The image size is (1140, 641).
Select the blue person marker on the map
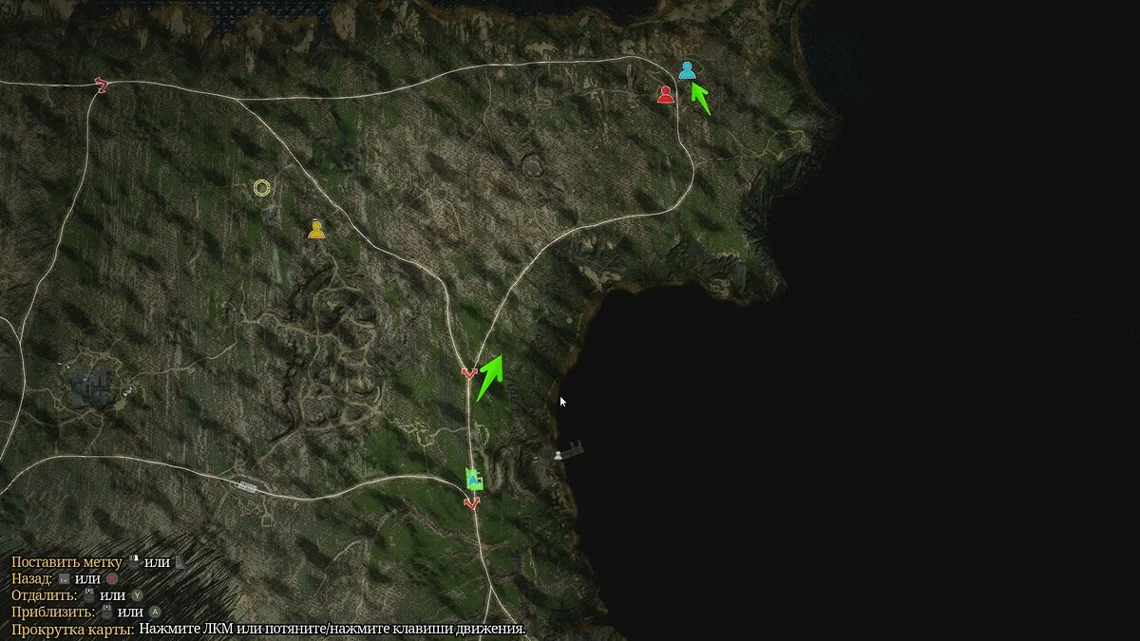click(687, 70)
